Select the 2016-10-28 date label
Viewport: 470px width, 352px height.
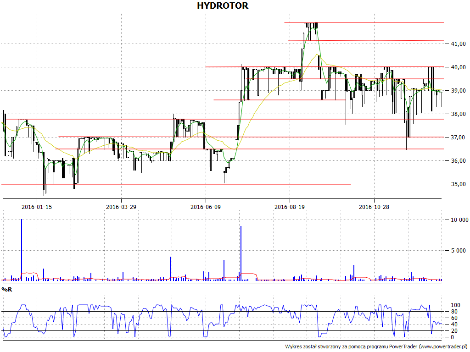tap(374, 207)
